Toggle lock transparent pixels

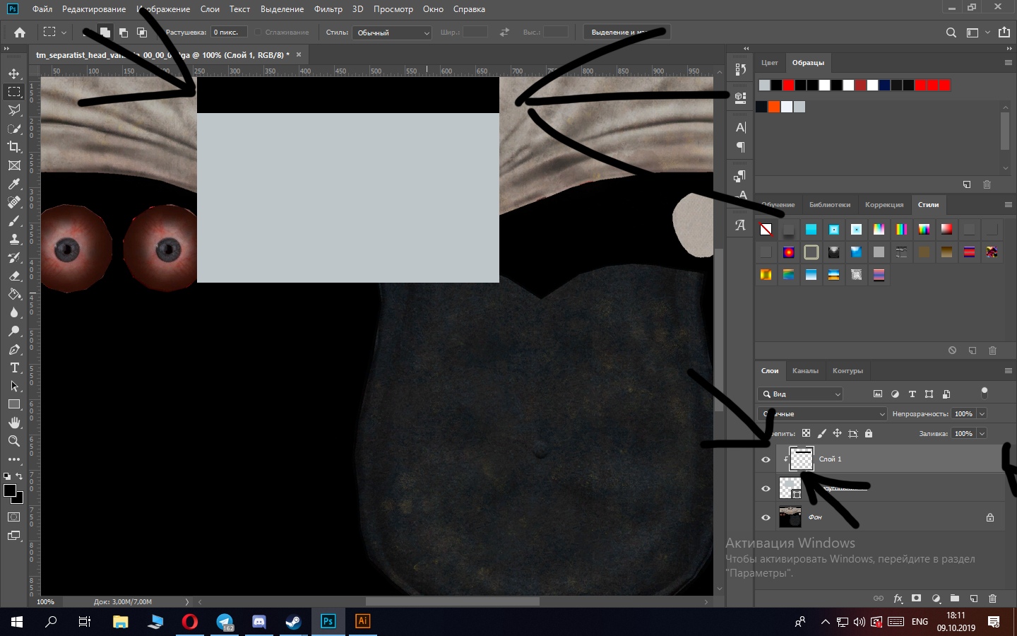(806, 433)
